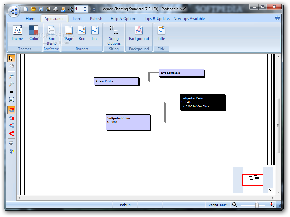
Task: Print the chart from the quick toolbar
Action: 56,9
